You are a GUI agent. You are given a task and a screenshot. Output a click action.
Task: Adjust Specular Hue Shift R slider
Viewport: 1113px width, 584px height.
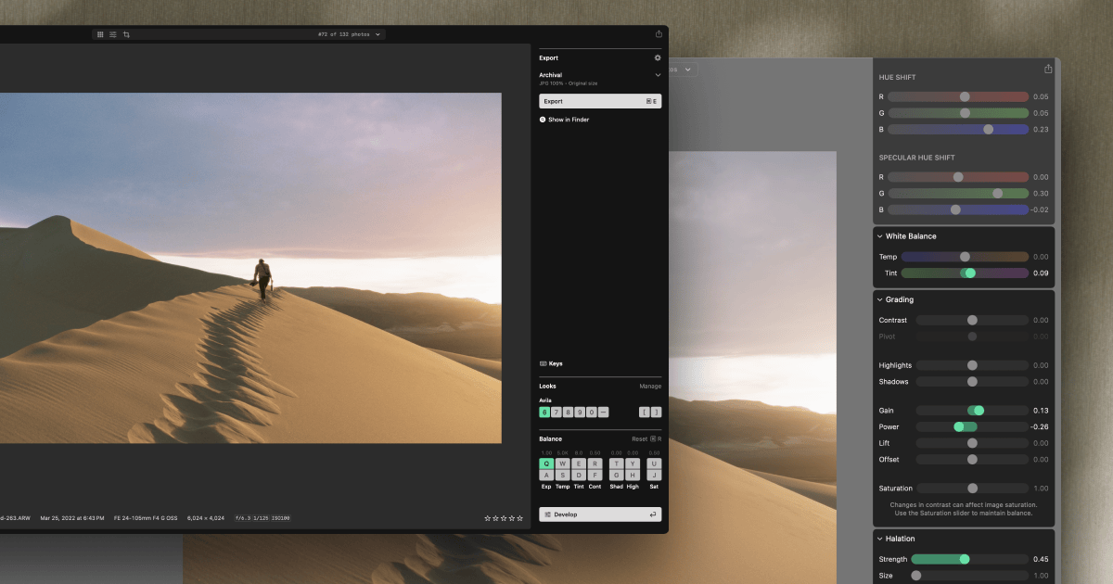(x=958, y=177)
